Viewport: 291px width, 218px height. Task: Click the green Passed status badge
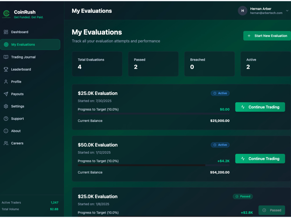coord(243,197)
